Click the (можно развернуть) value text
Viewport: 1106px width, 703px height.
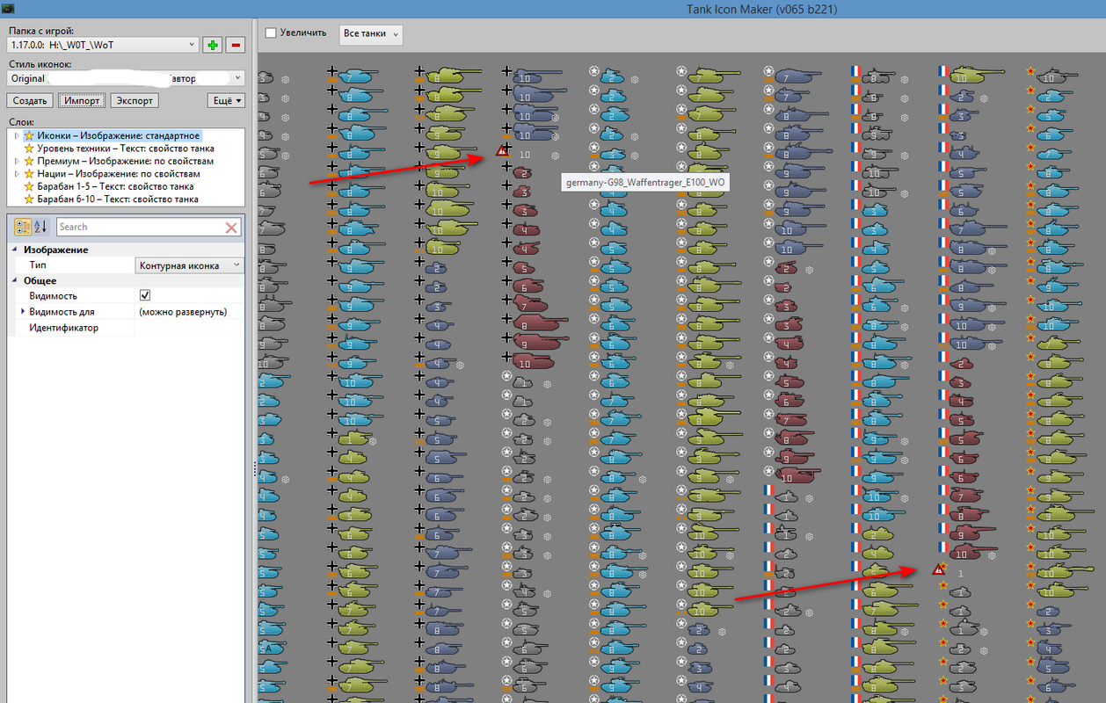(x=183, y=312)
